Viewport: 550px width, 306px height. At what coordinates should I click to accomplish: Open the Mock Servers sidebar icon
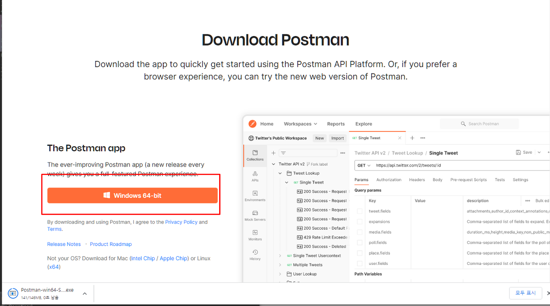point(255,215)
